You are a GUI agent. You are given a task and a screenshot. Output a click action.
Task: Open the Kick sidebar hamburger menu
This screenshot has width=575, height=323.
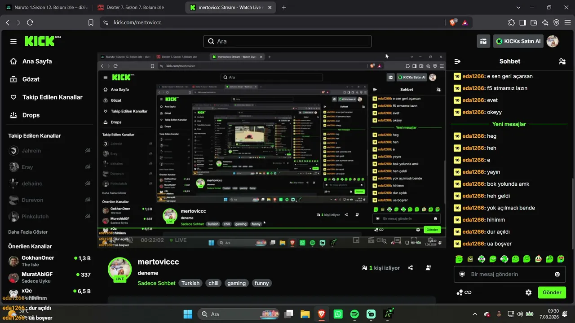tap(13, 41)
